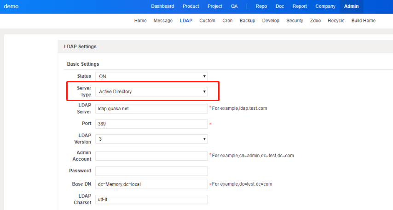
Task: Open the Backup admin tab
Action: click(x=247, y=21)
